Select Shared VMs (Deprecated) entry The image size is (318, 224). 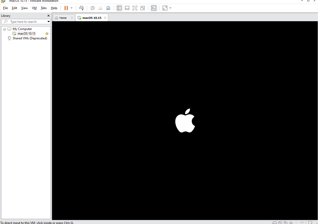click(30, 38)
